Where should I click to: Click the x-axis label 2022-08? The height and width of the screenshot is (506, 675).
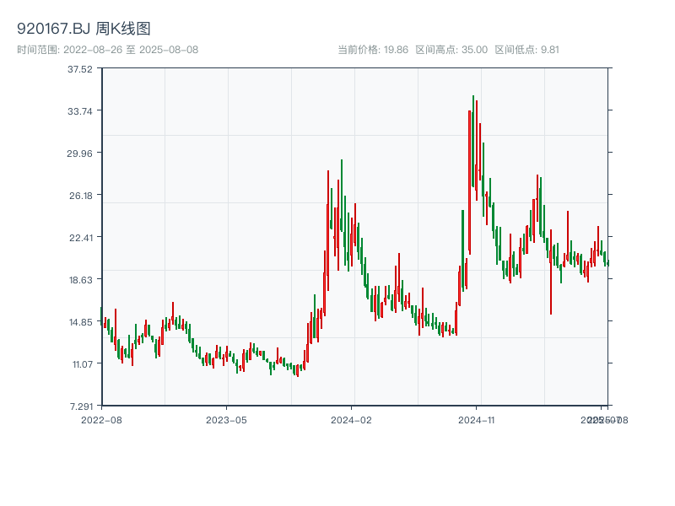point(101,420)
